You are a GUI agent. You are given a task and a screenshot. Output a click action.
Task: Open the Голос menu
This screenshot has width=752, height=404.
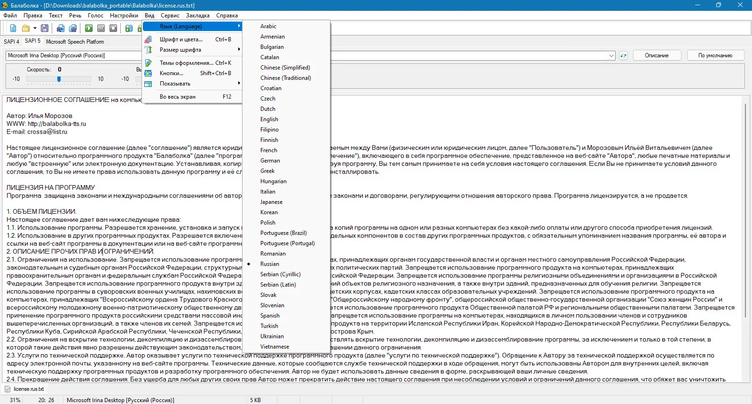pyautogui.click(x=95, y=16)
